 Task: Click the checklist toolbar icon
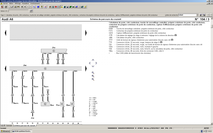click(79, 7)
